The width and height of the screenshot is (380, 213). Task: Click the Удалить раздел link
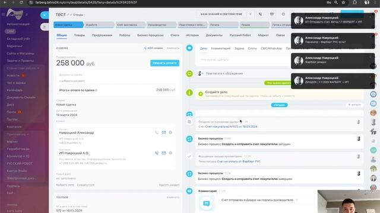click(x=169, y=185)
